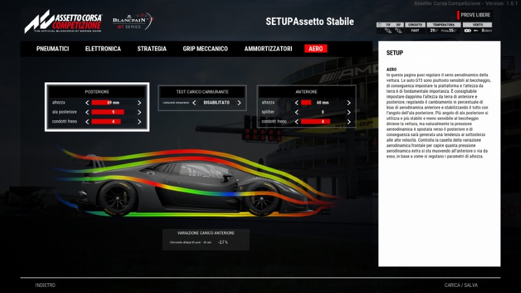Decrease rear condotti freno with left arrow
521x293 pixels.
(x=87, y=121)
